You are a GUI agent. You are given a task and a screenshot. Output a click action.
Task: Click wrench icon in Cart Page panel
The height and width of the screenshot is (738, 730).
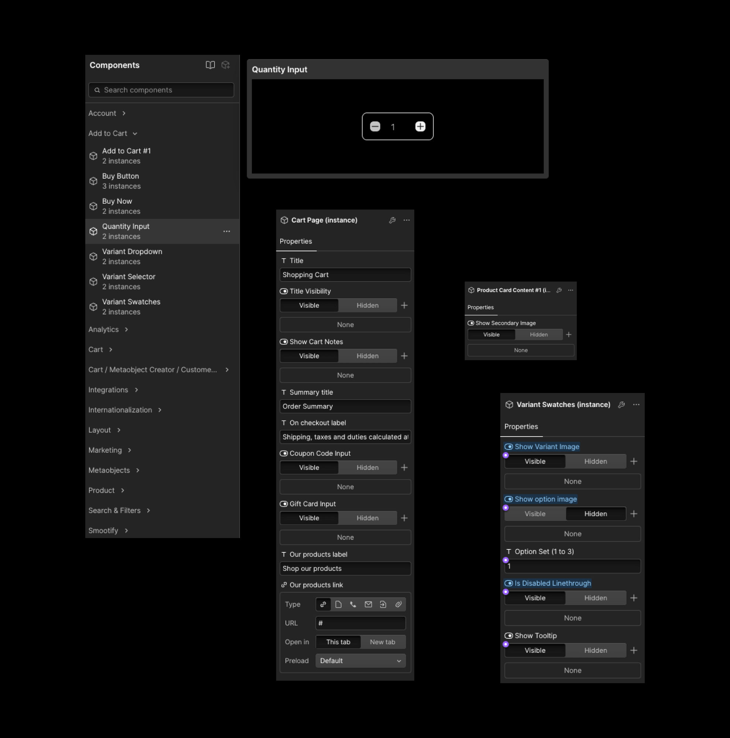click(x=392, y=220)
